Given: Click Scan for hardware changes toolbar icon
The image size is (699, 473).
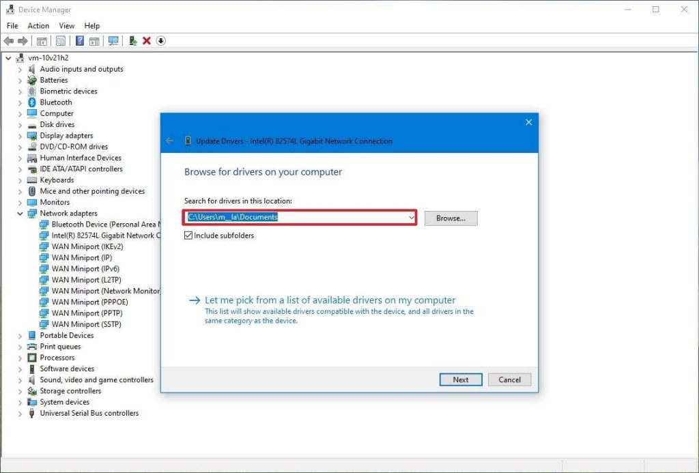Looking at the screenshot, I should pos(113,41).
